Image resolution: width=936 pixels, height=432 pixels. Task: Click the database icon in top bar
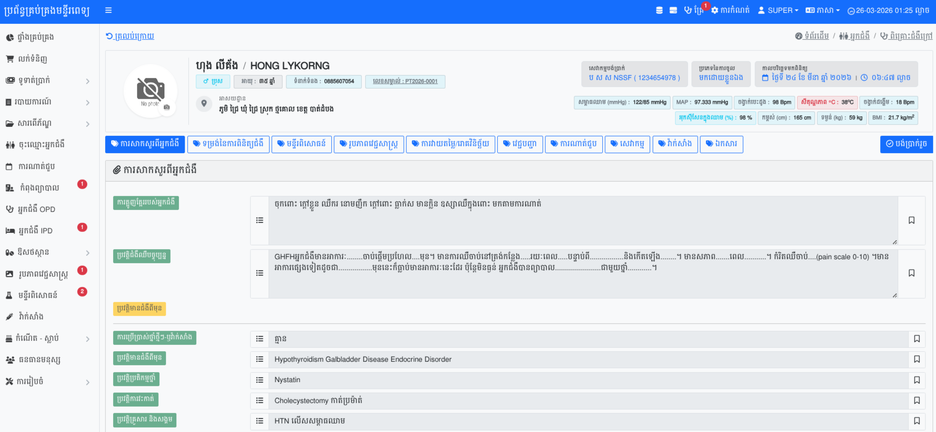coord(659,10)
